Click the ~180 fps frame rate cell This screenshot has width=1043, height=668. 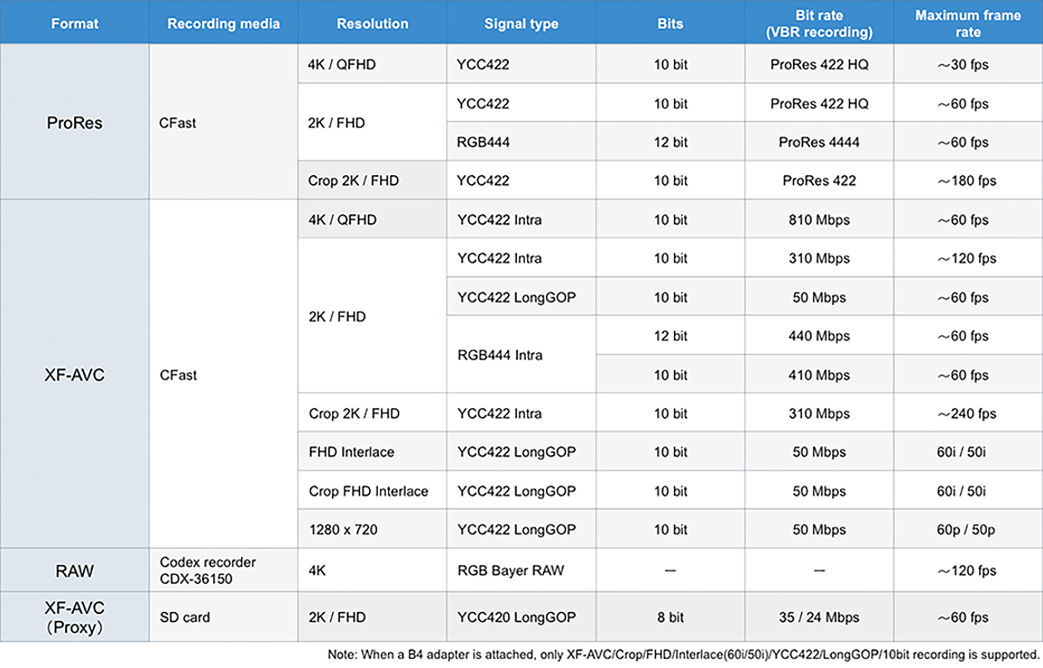[x=967, y=181]
